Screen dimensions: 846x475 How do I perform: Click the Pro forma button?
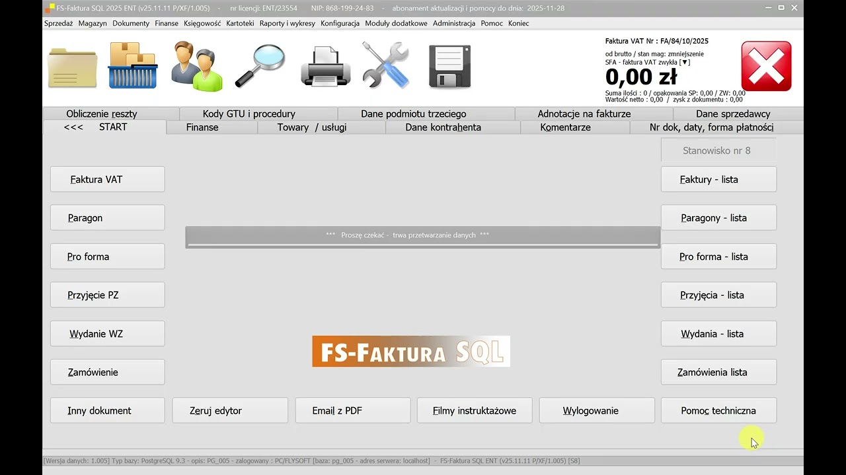tap(108, 257)
